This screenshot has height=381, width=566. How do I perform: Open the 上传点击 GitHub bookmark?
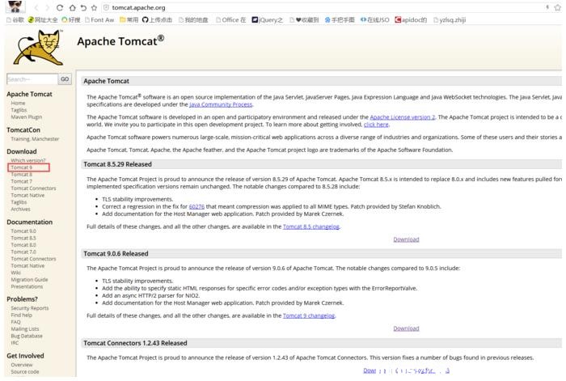click(x=157, y=20)
